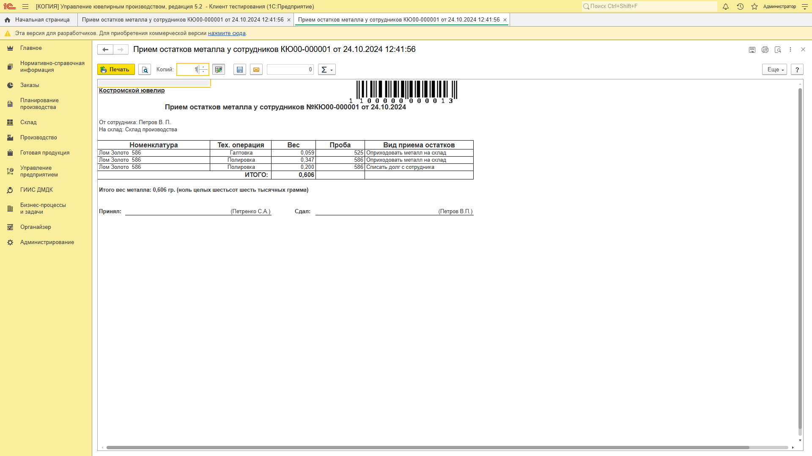
Task: Open the Еще dropdown menu
Action: 774,70
